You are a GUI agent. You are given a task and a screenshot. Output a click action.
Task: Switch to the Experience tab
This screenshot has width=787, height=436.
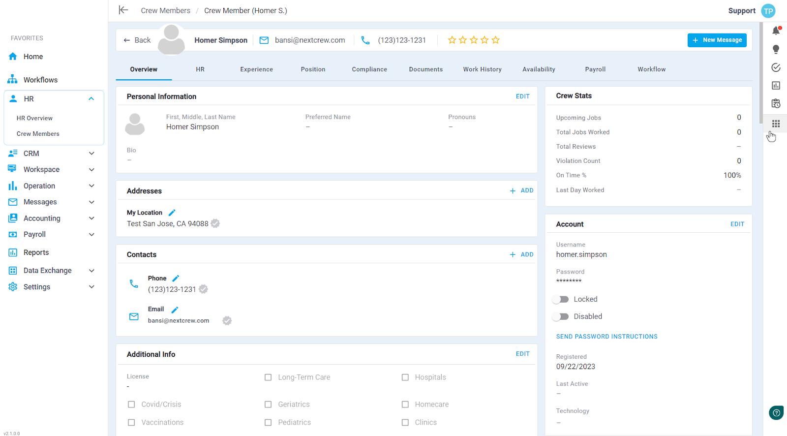tap(257, 69)
